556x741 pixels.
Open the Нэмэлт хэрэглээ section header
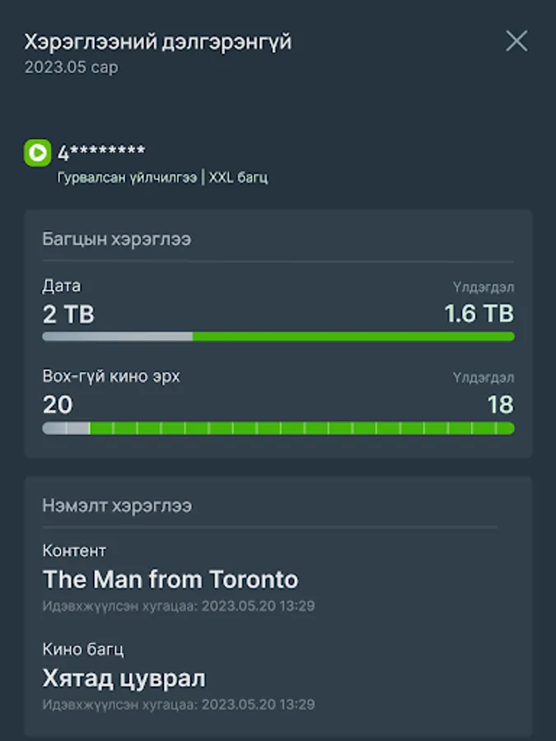tap(117, 506)
